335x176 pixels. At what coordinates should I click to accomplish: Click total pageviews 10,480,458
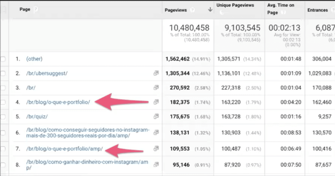tap(189, 28)
